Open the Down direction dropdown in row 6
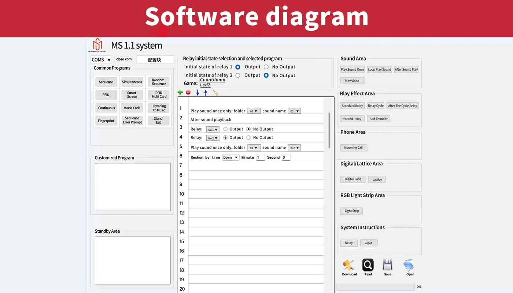Viewport: 513px width, 293px height. (230, 157)
